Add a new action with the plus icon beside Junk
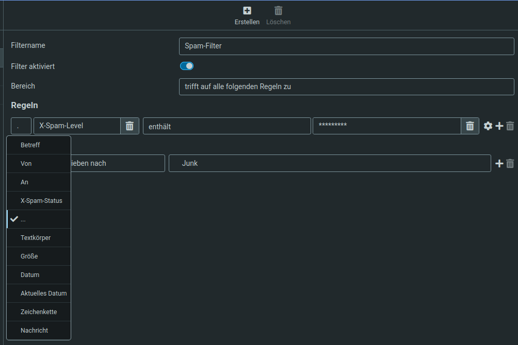518x345 pixels. tap(499, 163)
